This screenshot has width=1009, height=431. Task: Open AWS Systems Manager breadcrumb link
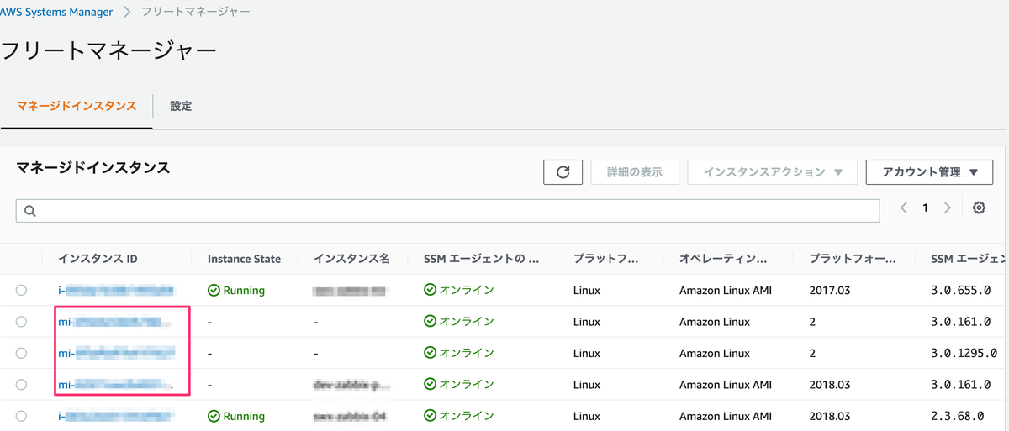pos(55,12)
